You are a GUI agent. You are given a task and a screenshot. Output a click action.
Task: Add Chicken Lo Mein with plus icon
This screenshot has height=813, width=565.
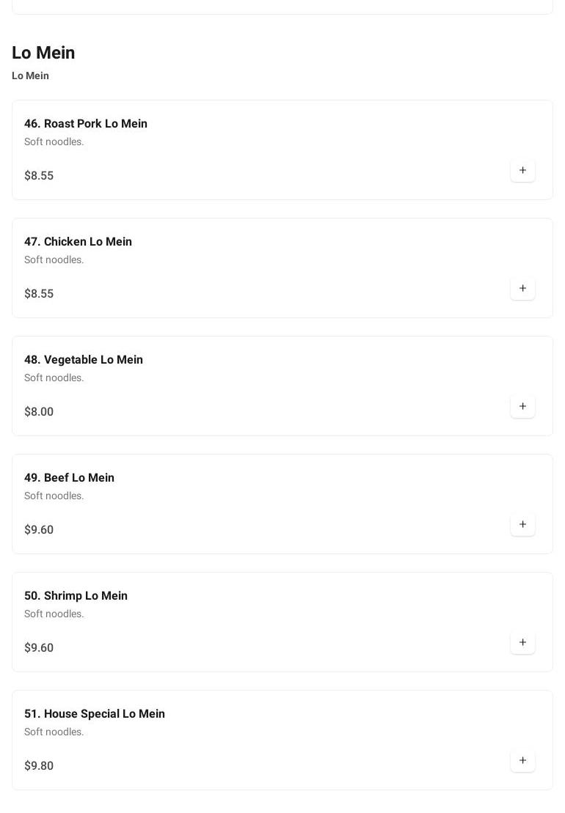[x=522, y=289]
